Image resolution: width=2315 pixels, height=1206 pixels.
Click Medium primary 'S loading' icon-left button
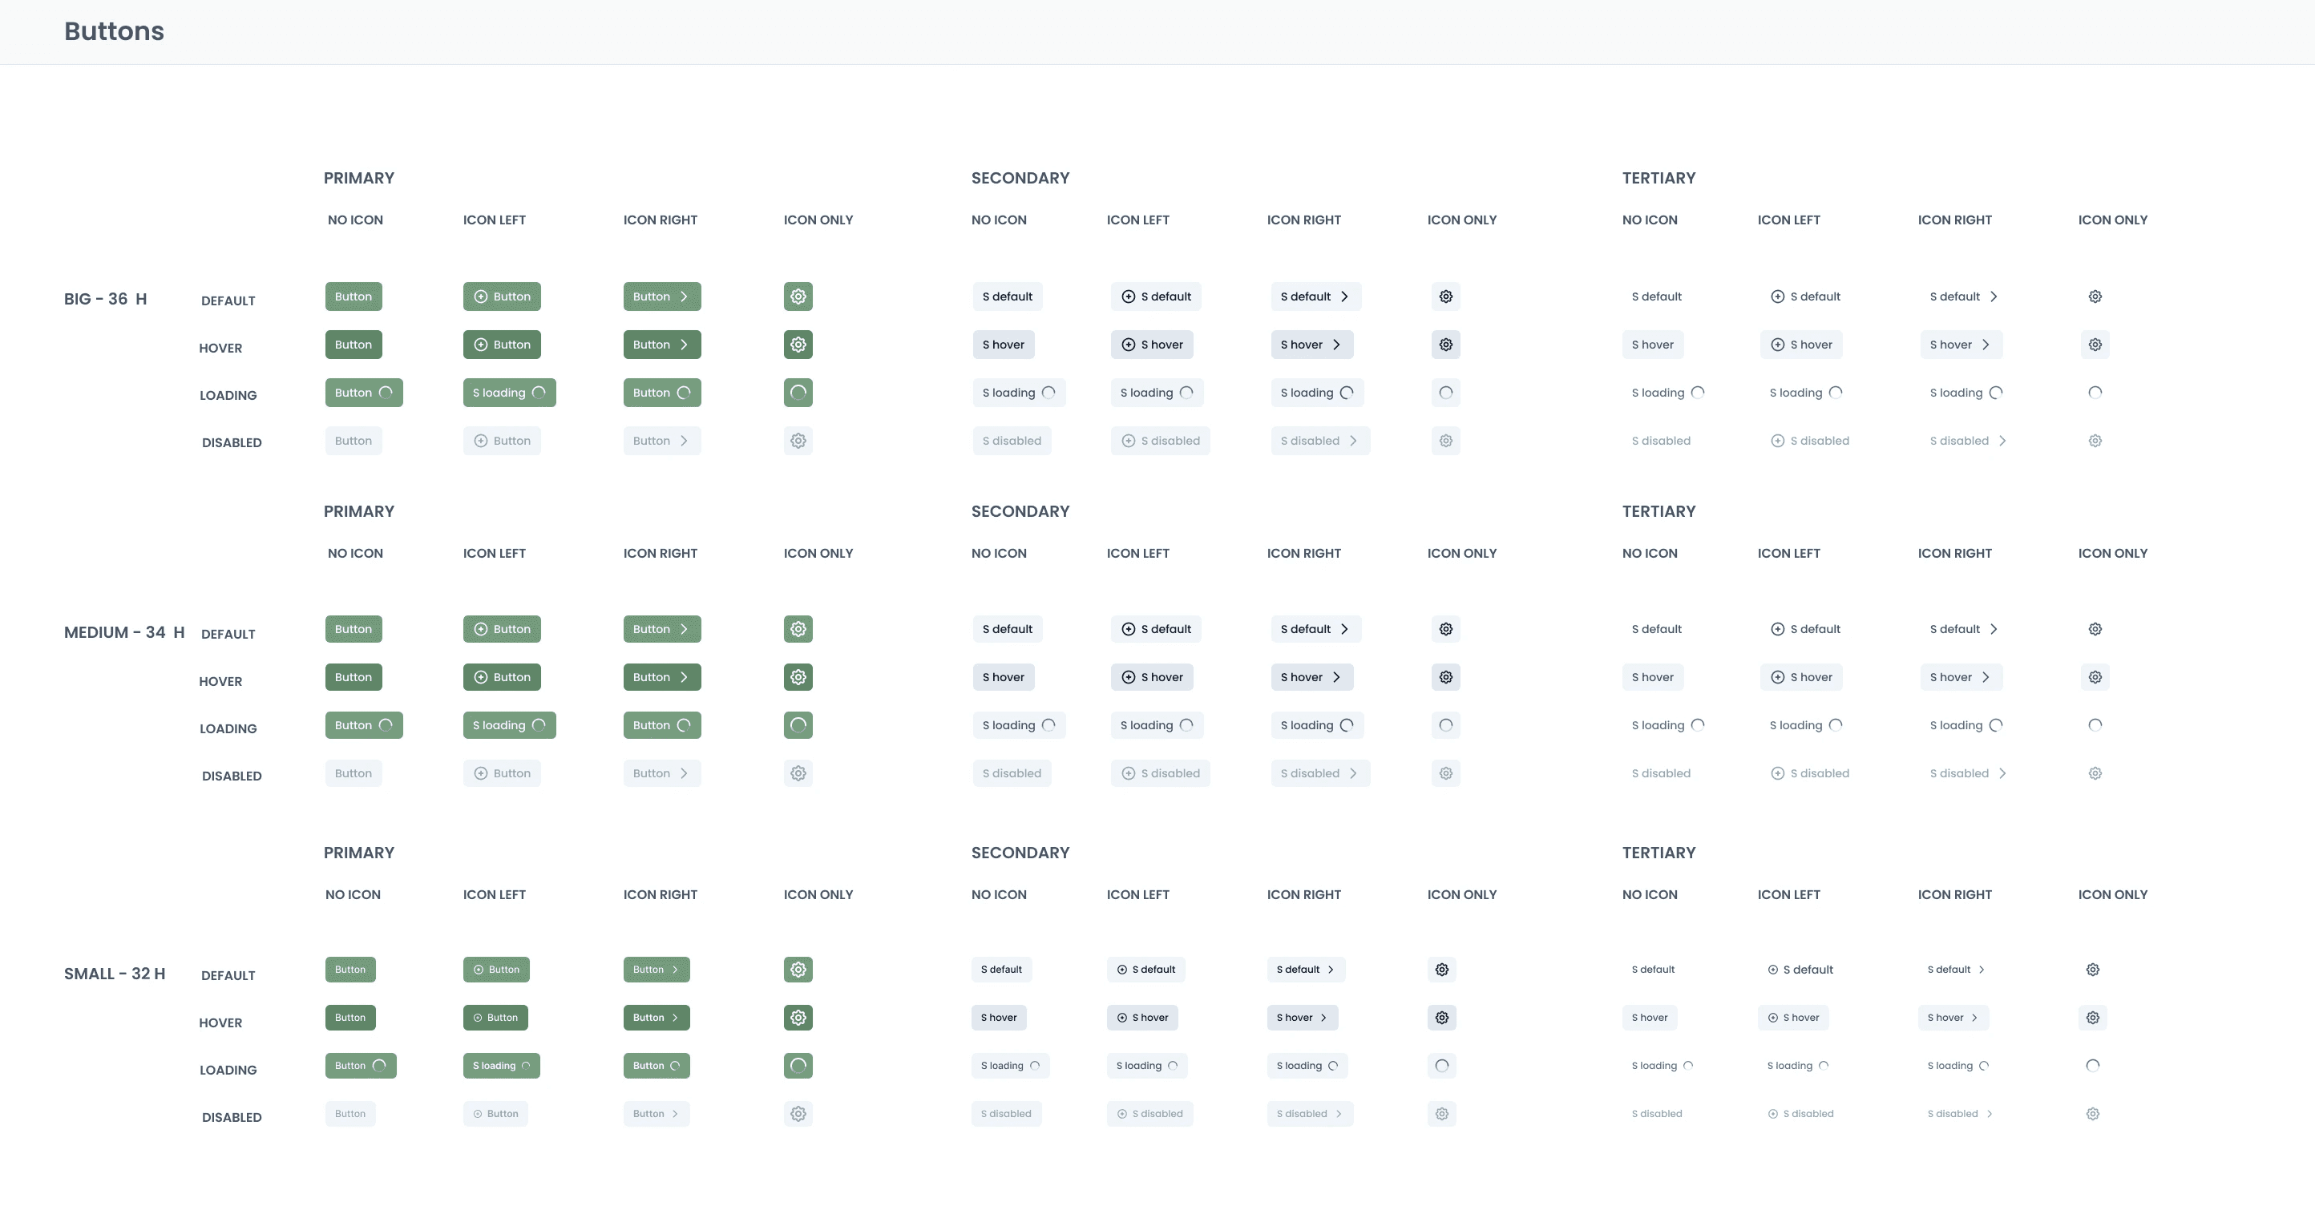[x=509, y=725]
